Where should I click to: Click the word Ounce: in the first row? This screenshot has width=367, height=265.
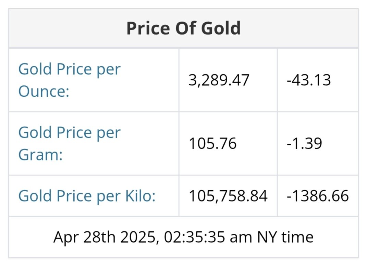[x=44, y=92]
